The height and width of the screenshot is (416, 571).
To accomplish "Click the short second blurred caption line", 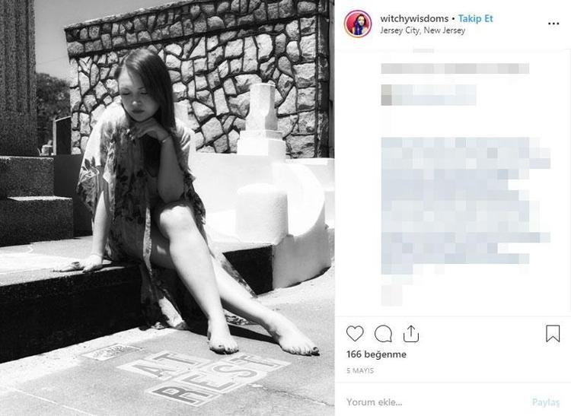I will (428, 95).
